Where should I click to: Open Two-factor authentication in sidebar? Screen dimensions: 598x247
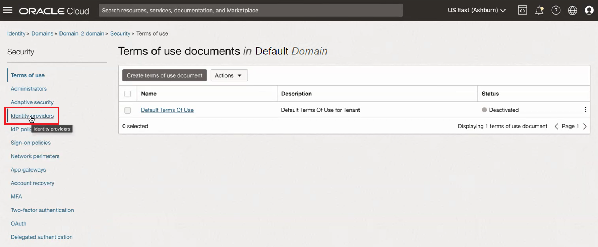pyautogui.click(x=42, y=210)
